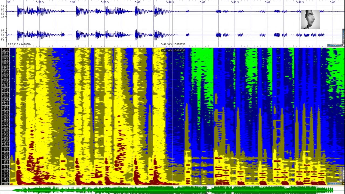Click the face portrait thumbnail overlay
The width and height of the screenshot is (345, 194).
(310, 19)
